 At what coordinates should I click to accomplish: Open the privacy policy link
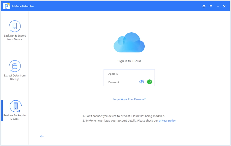[x=167, y=121]
